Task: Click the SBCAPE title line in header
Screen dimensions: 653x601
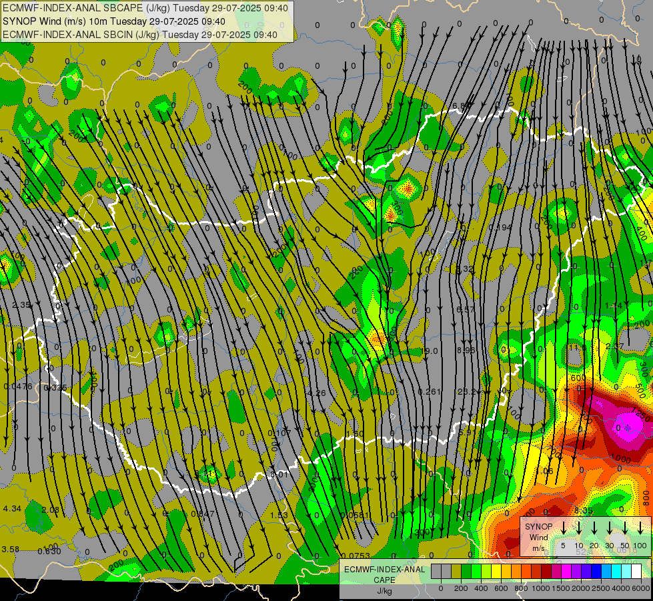Action: coord(145,8)
